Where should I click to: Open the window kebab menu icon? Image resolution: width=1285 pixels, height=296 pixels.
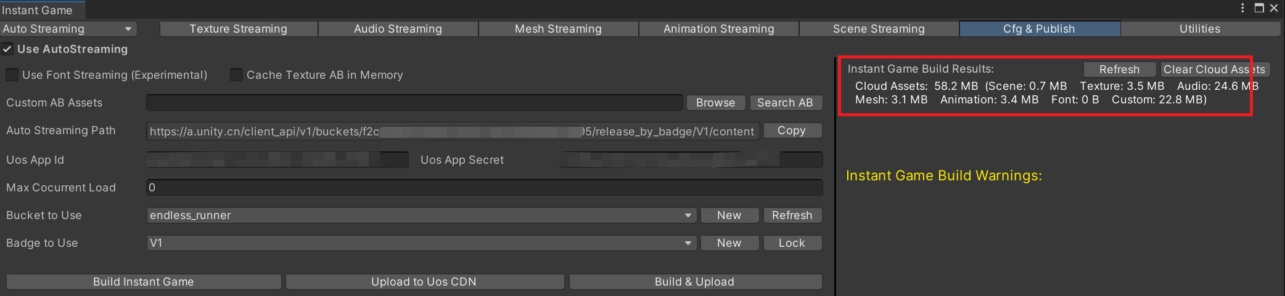click(x=1242, y=8)
